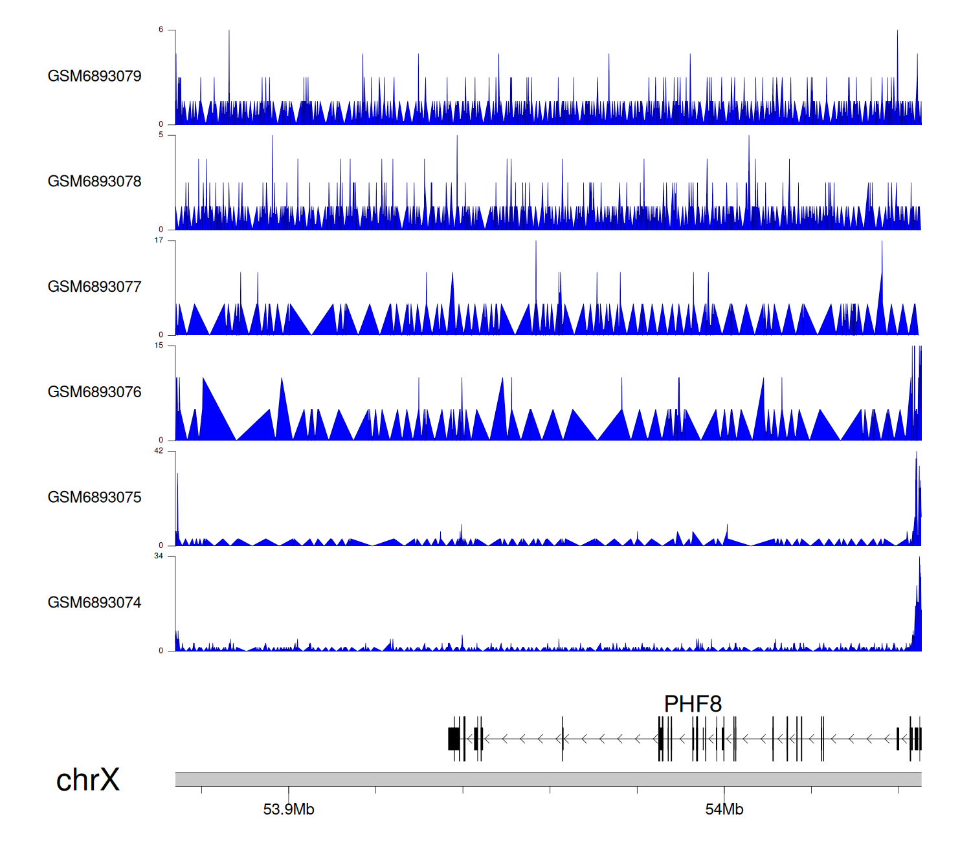Click the 54Mb axis position label
The width and height of the screenshot is (971, 854).
coord(724,809)
